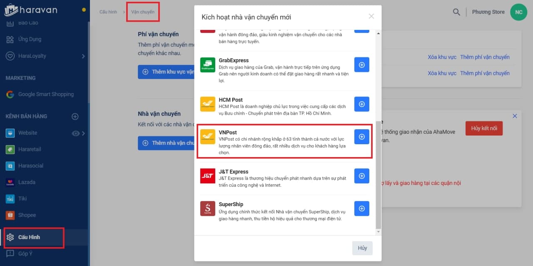This screenshot has width=533, height=266.
Task: Click the J&T Express logo
Action: [208, 176]
